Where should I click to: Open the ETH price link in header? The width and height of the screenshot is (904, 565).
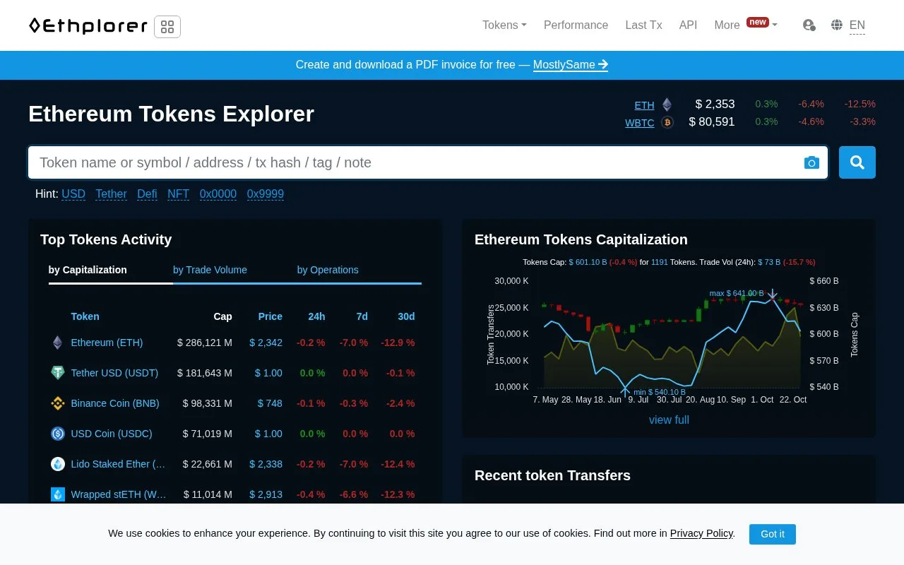[644, 105]
